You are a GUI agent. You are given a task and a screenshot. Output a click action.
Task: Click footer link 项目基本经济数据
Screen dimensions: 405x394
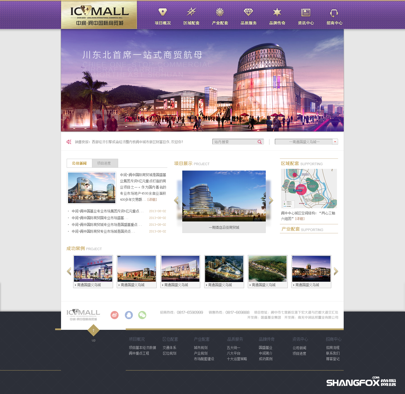142,348
